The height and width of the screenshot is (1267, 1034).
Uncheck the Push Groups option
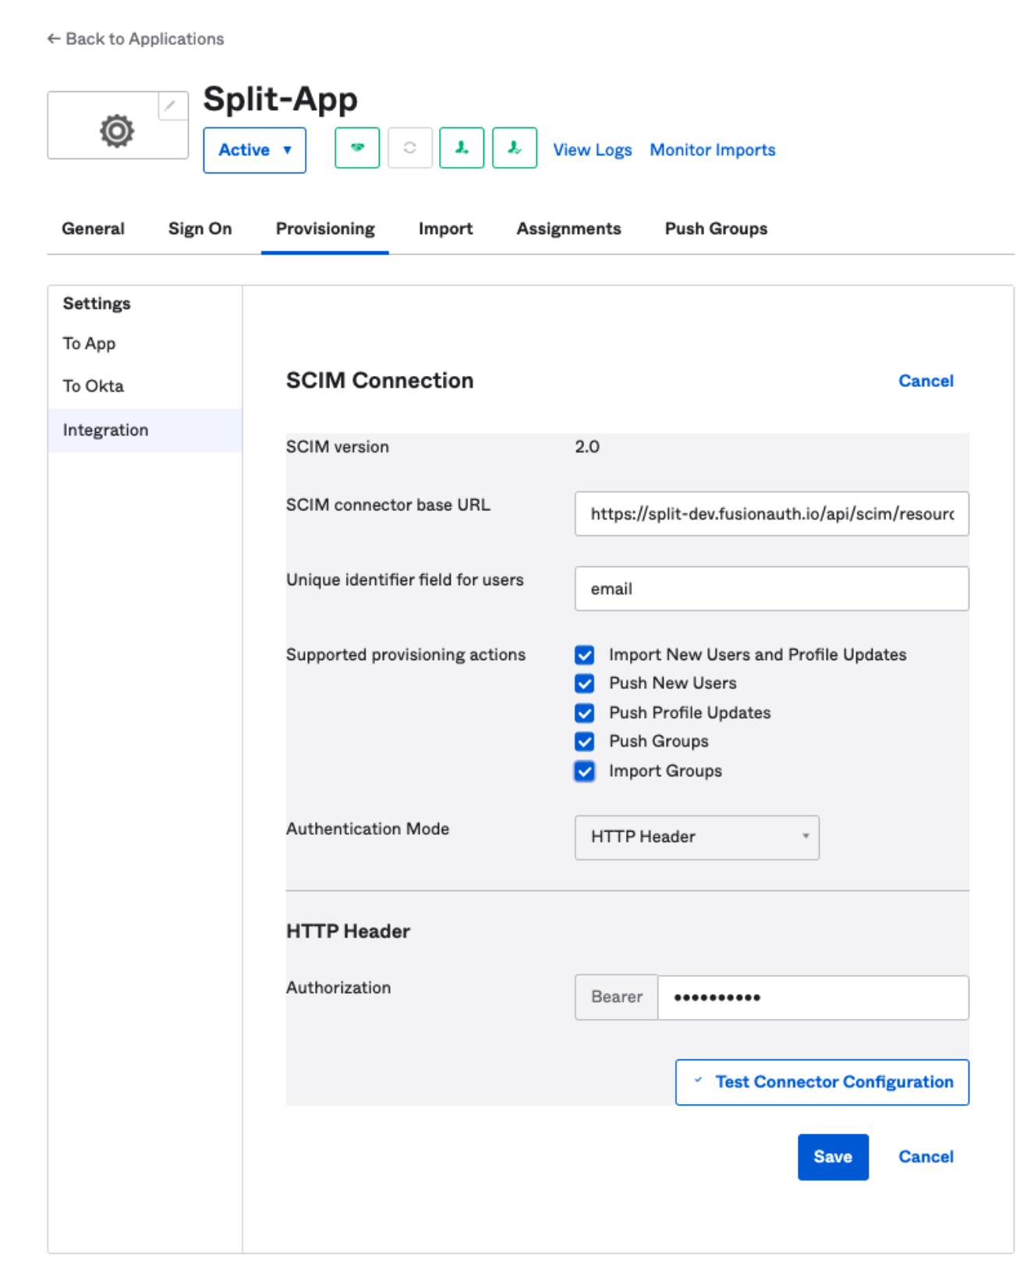coord(584,741)
